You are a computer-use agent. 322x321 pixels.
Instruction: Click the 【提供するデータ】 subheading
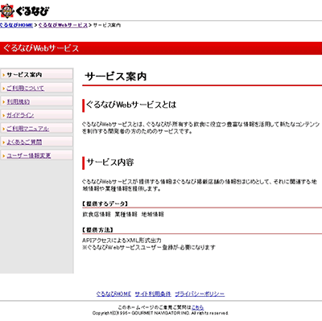tap(105, 204)
